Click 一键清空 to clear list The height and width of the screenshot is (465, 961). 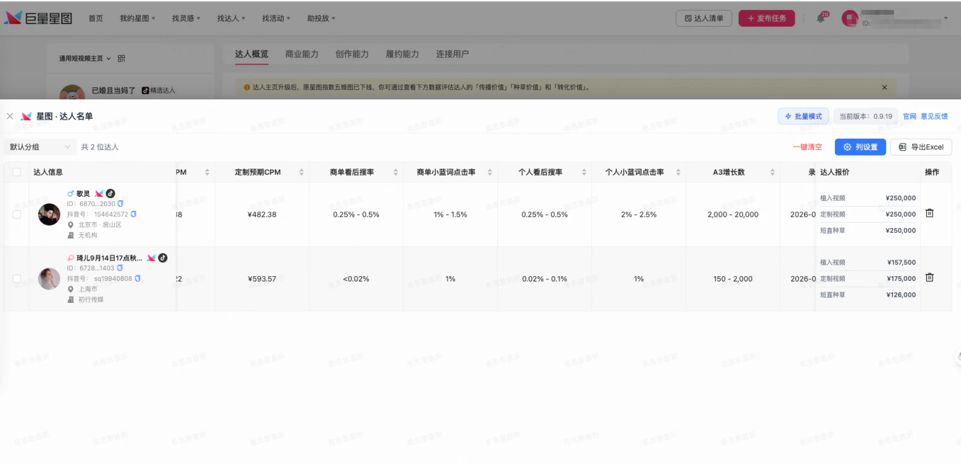(808, 147)
